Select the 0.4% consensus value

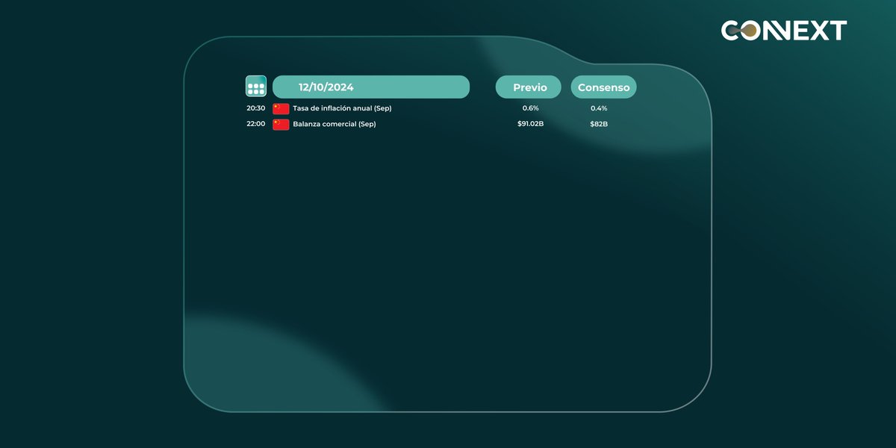click(x=599, y=108)
